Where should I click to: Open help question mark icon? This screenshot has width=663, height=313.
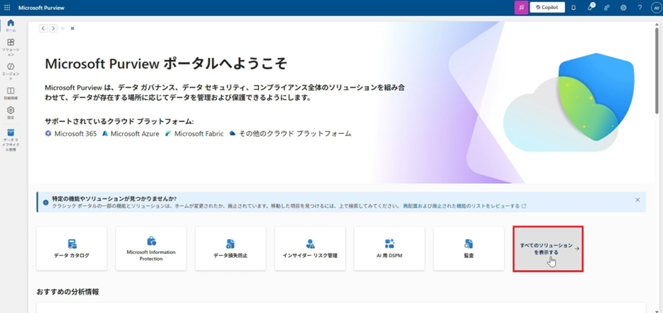click(640, 8)
